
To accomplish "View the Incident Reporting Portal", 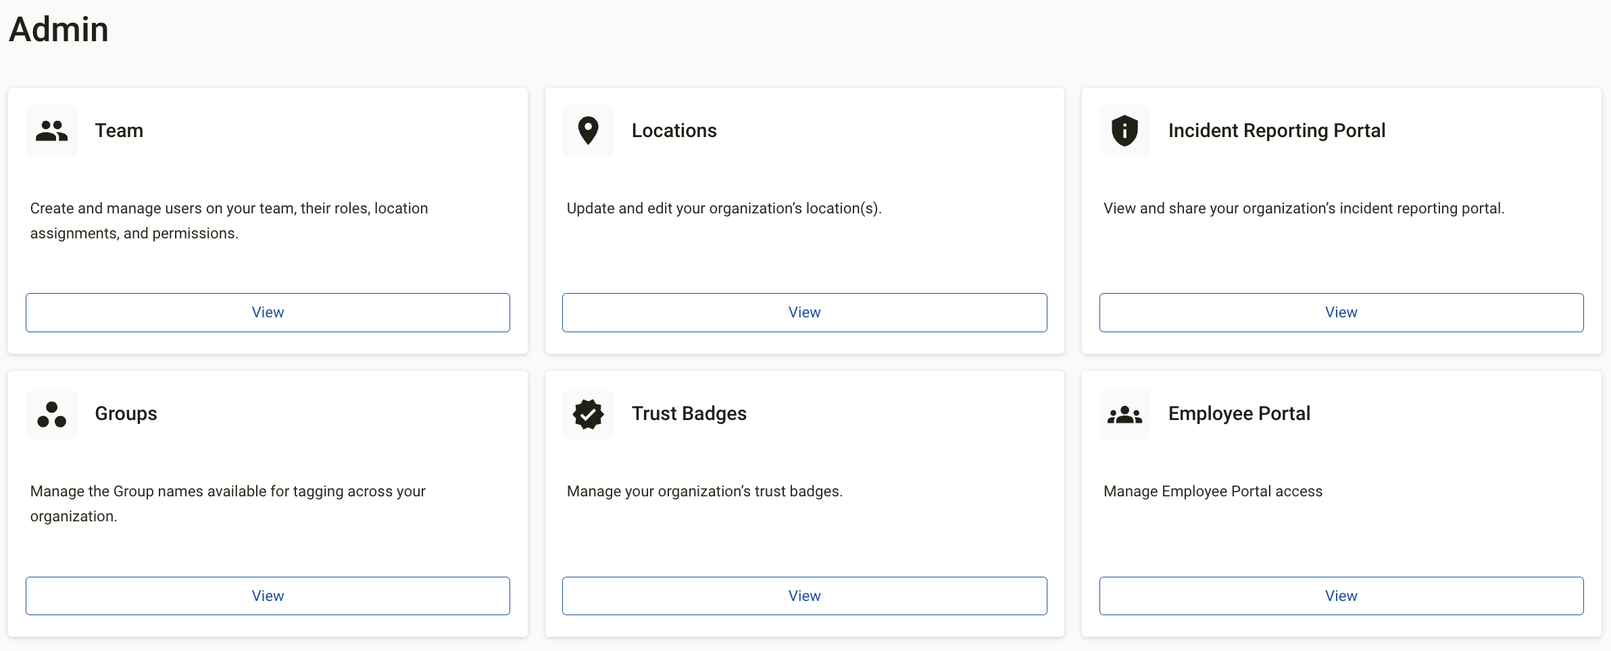I will click(x=1341, y=313).
